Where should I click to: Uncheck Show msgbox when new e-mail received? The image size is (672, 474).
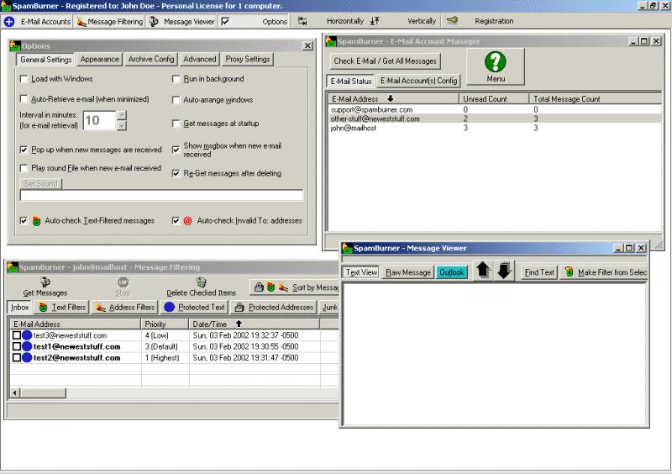(176, 150)
